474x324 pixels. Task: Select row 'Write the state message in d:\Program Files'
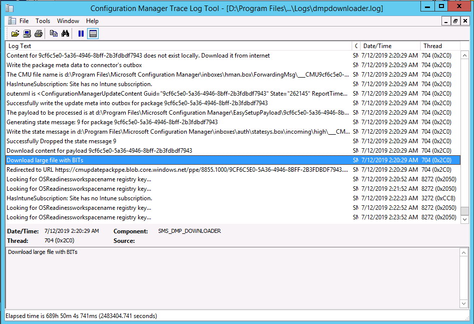pyautogui.click(x=233, y=132)
